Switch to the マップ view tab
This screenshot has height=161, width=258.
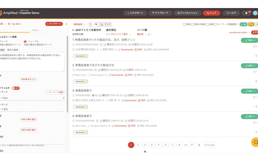(x=106, y=24)
